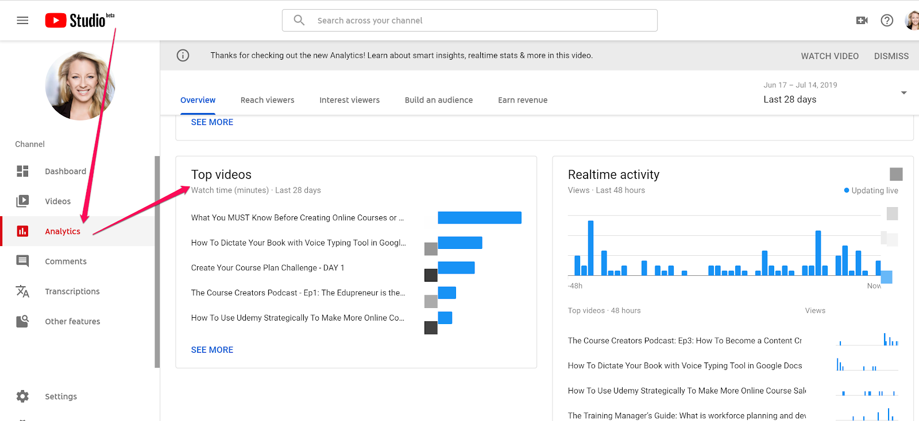
Task: Open the Last 28 days period selector
Action: pos(834,93)
